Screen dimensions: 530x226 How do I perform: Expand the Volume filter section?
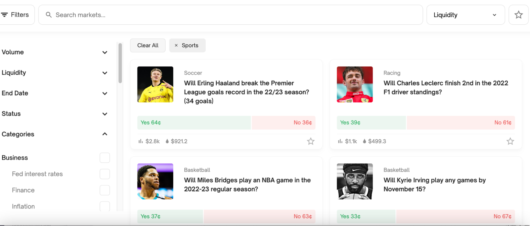55,52
